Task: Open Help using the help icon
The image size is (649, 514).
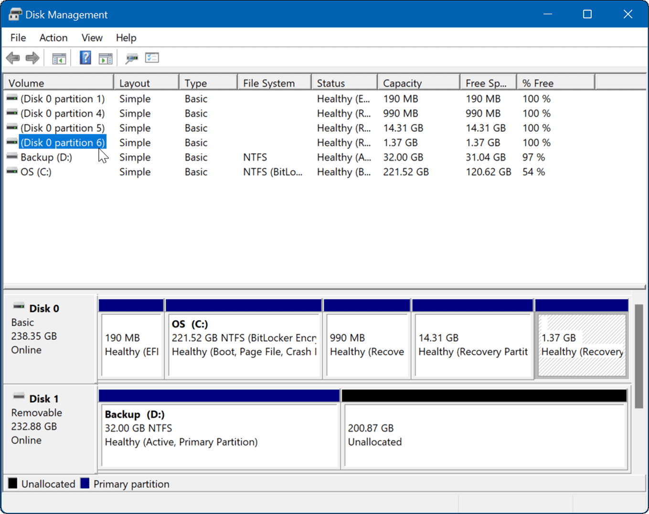Action: click(85, 57)
